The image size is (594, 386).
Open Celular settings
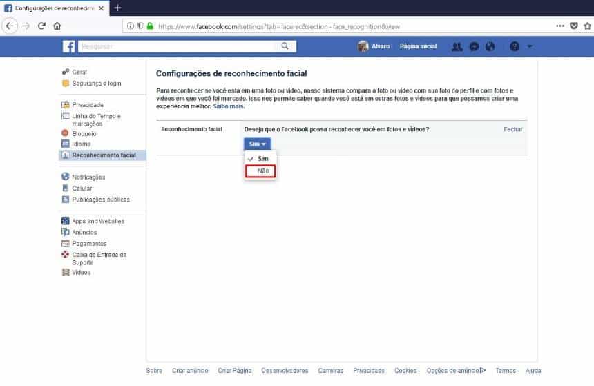pos(77,189)
